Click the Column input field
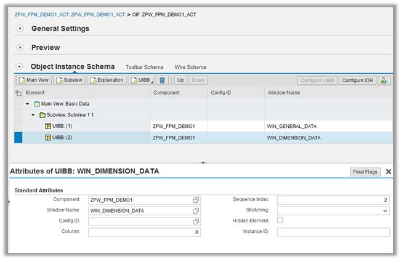 pos(144,232)
